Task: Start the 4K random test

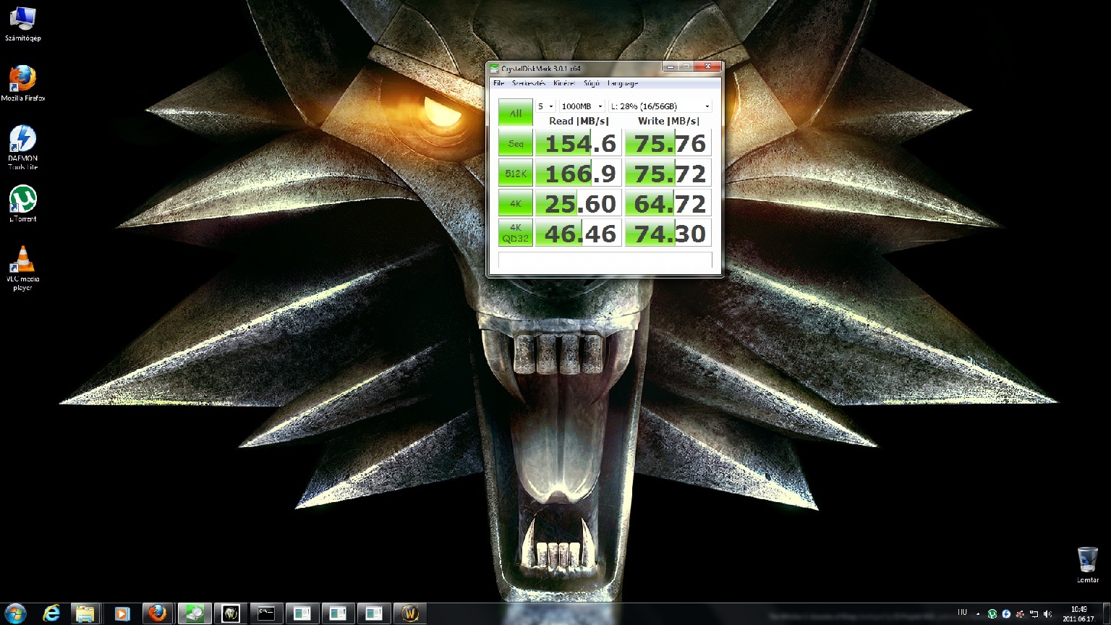Action: click(x=516, y=203)
